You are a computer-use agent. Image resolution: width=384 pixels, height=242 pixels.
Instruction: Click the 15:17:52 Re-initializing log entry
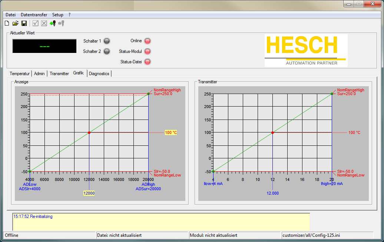click(x=33, y=216)
